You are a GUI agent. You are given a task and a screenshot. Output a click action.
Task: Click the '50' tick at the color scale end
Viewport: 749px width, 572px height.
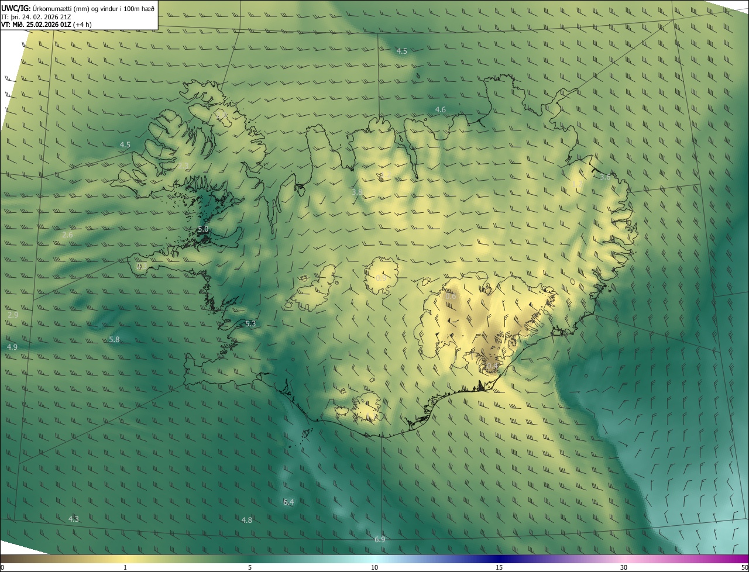[x=744, y=567]
